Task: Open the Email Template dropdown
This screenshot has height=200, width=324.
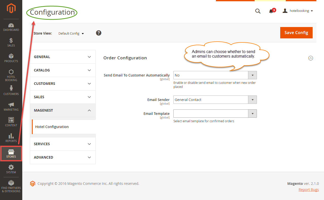Action: coord(215,114)
